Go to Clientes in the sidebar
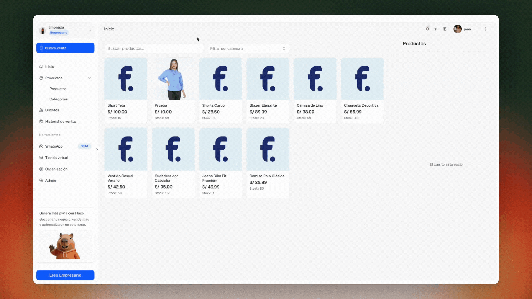Screen dimensions: 532x299 click(x=52, y=110)
